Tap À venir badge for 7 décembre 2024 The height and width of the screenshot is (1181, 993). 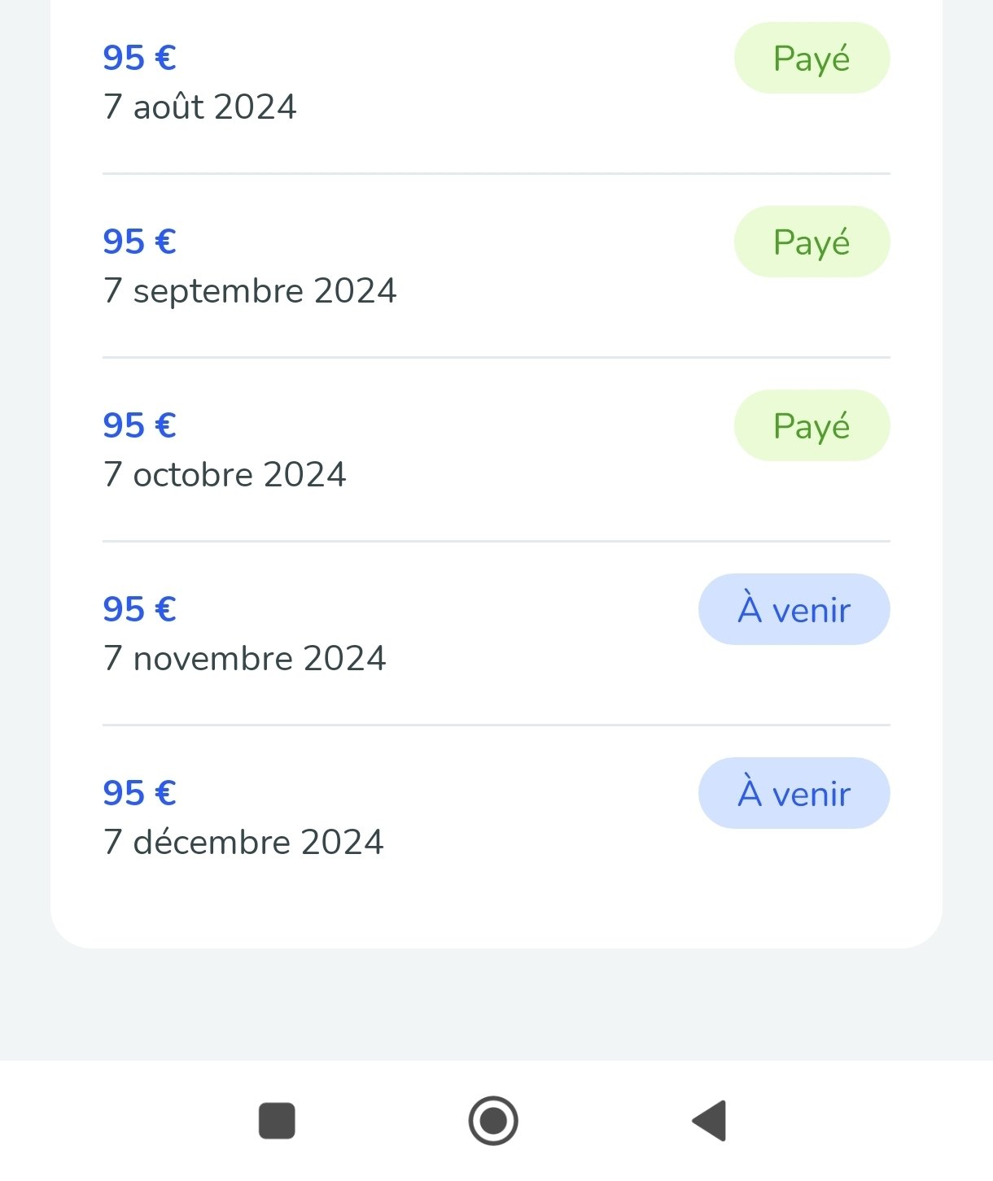tap(794, 793)
